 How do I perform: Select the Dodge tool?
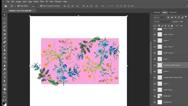point(5,69)
